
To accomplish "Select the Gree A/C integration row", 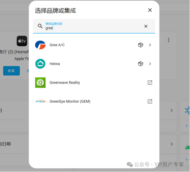I will [94, 45].
